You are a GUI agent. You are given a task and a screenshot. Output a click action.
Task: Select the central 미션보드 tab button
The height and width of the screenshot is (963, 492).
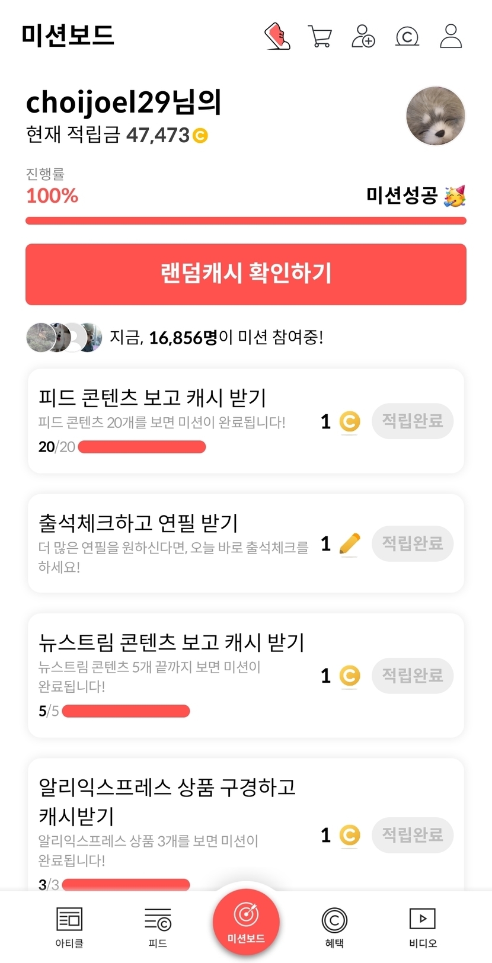pyautogui.click(x=246, y=922)
